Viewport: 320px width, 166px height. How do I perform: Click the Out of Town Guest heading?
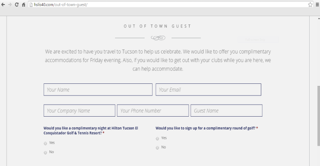click(x=158, y=26)
